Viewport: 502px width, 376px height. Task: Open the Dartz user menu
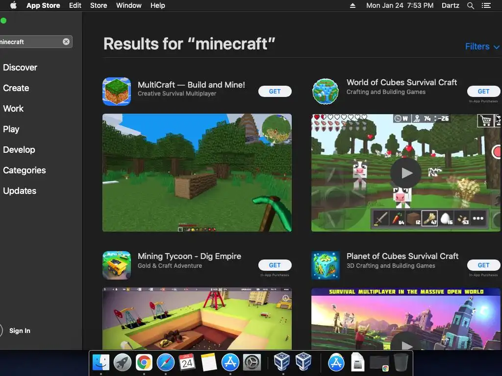point(450,5)
